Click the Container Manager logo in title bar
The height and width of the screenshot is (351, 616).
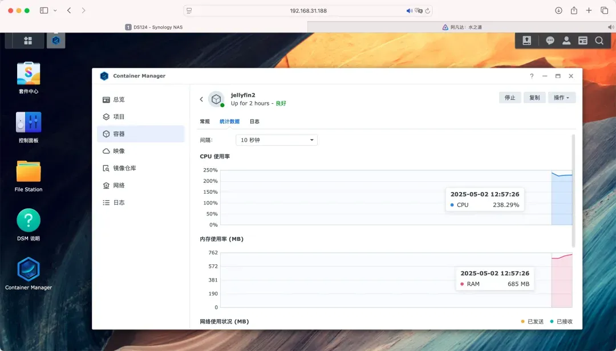tap(104, 76)
